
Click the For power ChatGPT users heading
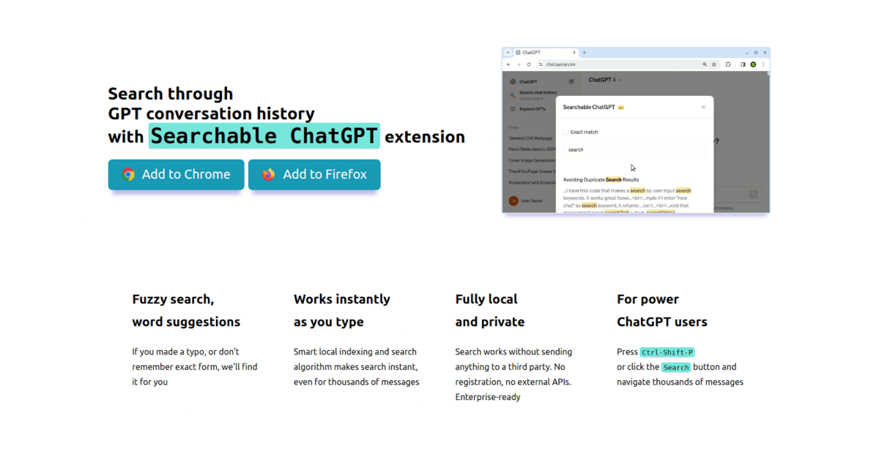(x=662, y=311)
